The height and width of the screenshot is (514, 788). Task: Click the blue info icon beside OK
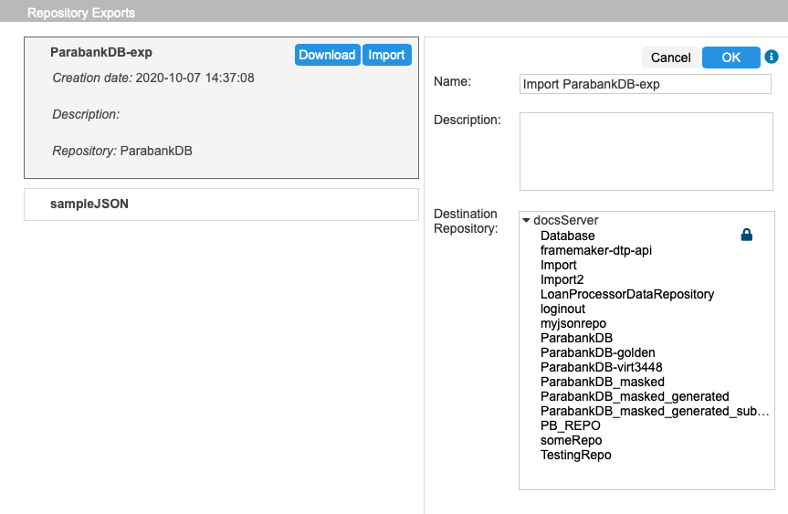point(772,57)
